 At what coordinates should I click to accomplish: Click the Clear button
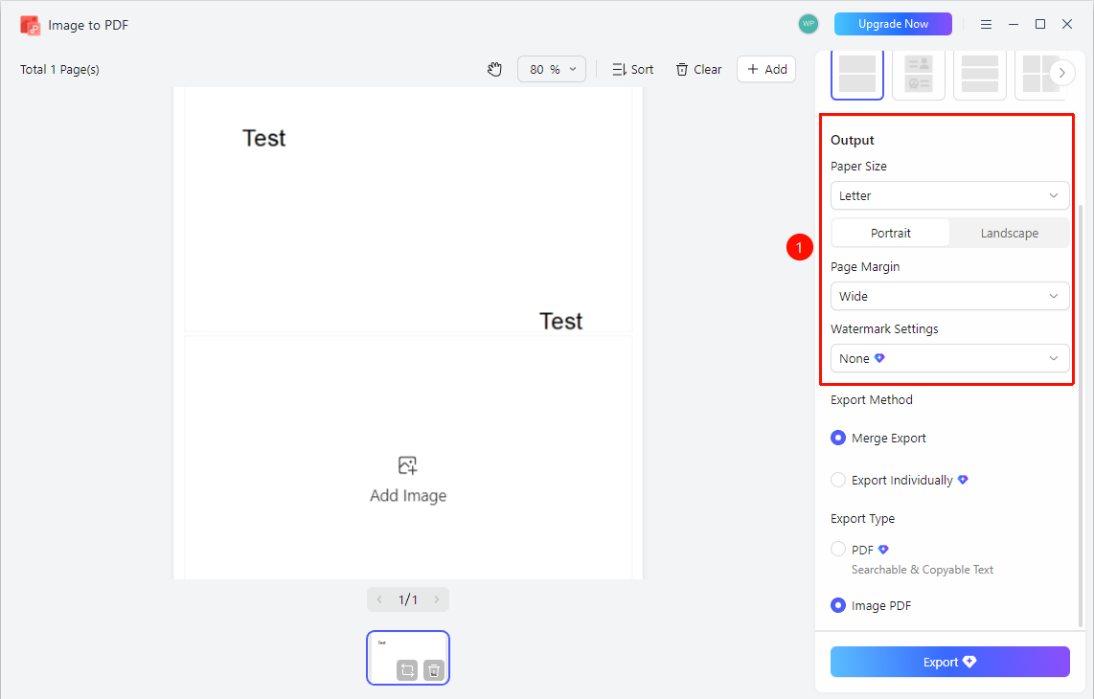tap(698, 69)
